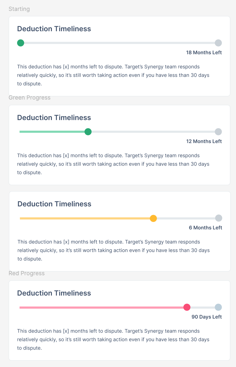Select the green handle on the 12 Months slider
Viewport: 236px width, 367px height.
pos(88,132)
